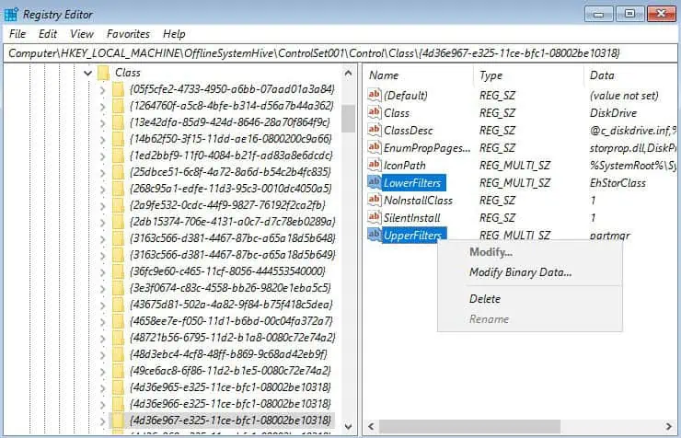Viewport: 681px width, 438px height.
Task: Expand the {3163c566-d381-4467-87bc-a65a18d5b648} key
Action: [102, 238]
